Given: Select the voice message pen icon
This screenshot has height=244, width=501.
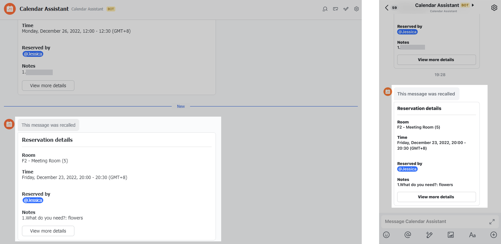Looking at the screenshot, I should 429,235.
